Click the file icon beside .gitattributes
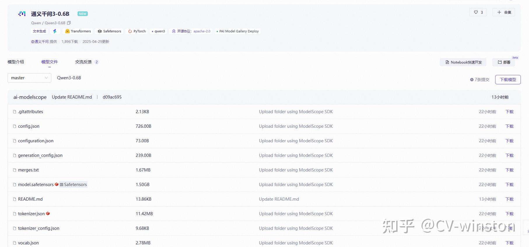 click(15, 112)
